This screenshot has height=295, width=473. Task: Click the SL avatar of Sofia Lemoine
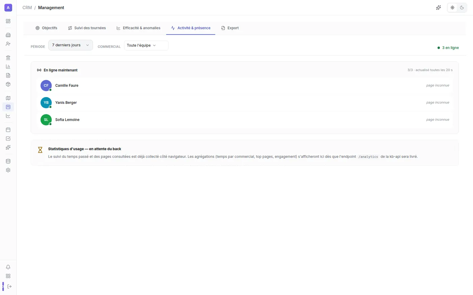tap(46, 120)
